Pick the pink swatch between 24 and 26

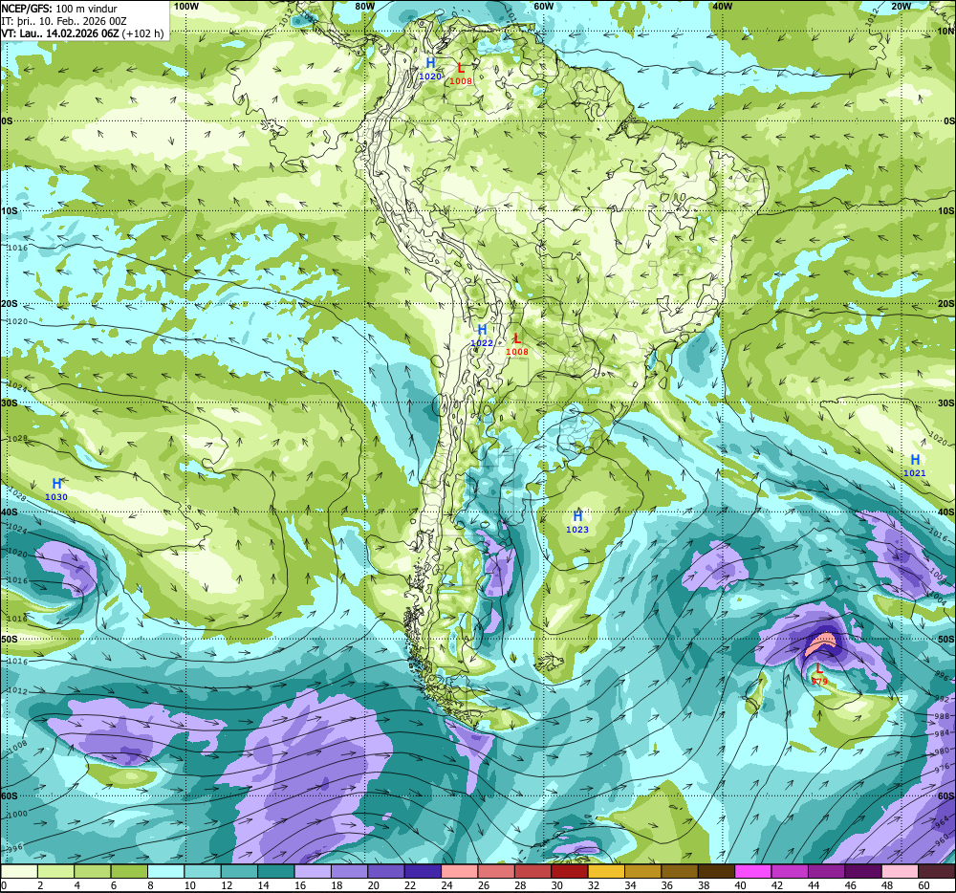tap(460, 871)
